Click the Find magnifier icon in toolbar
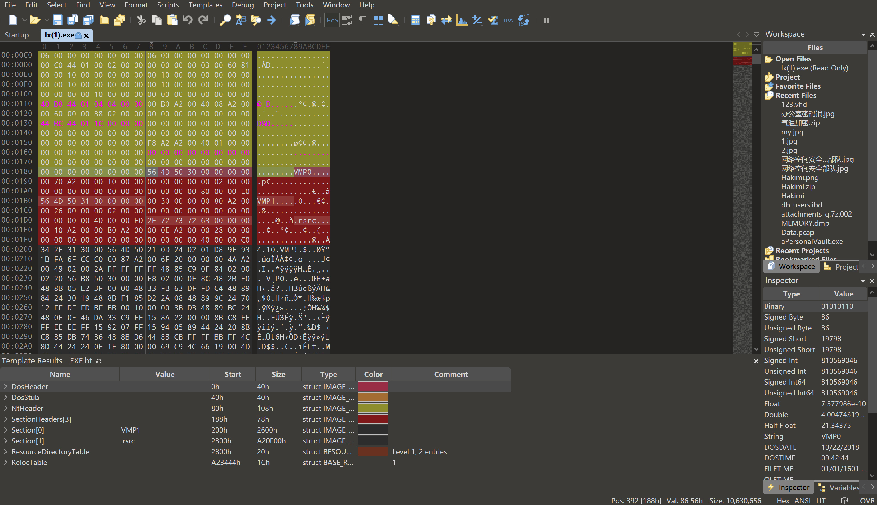Image resolution: width=877 pixels, height=505 pixels. point(225,20)
